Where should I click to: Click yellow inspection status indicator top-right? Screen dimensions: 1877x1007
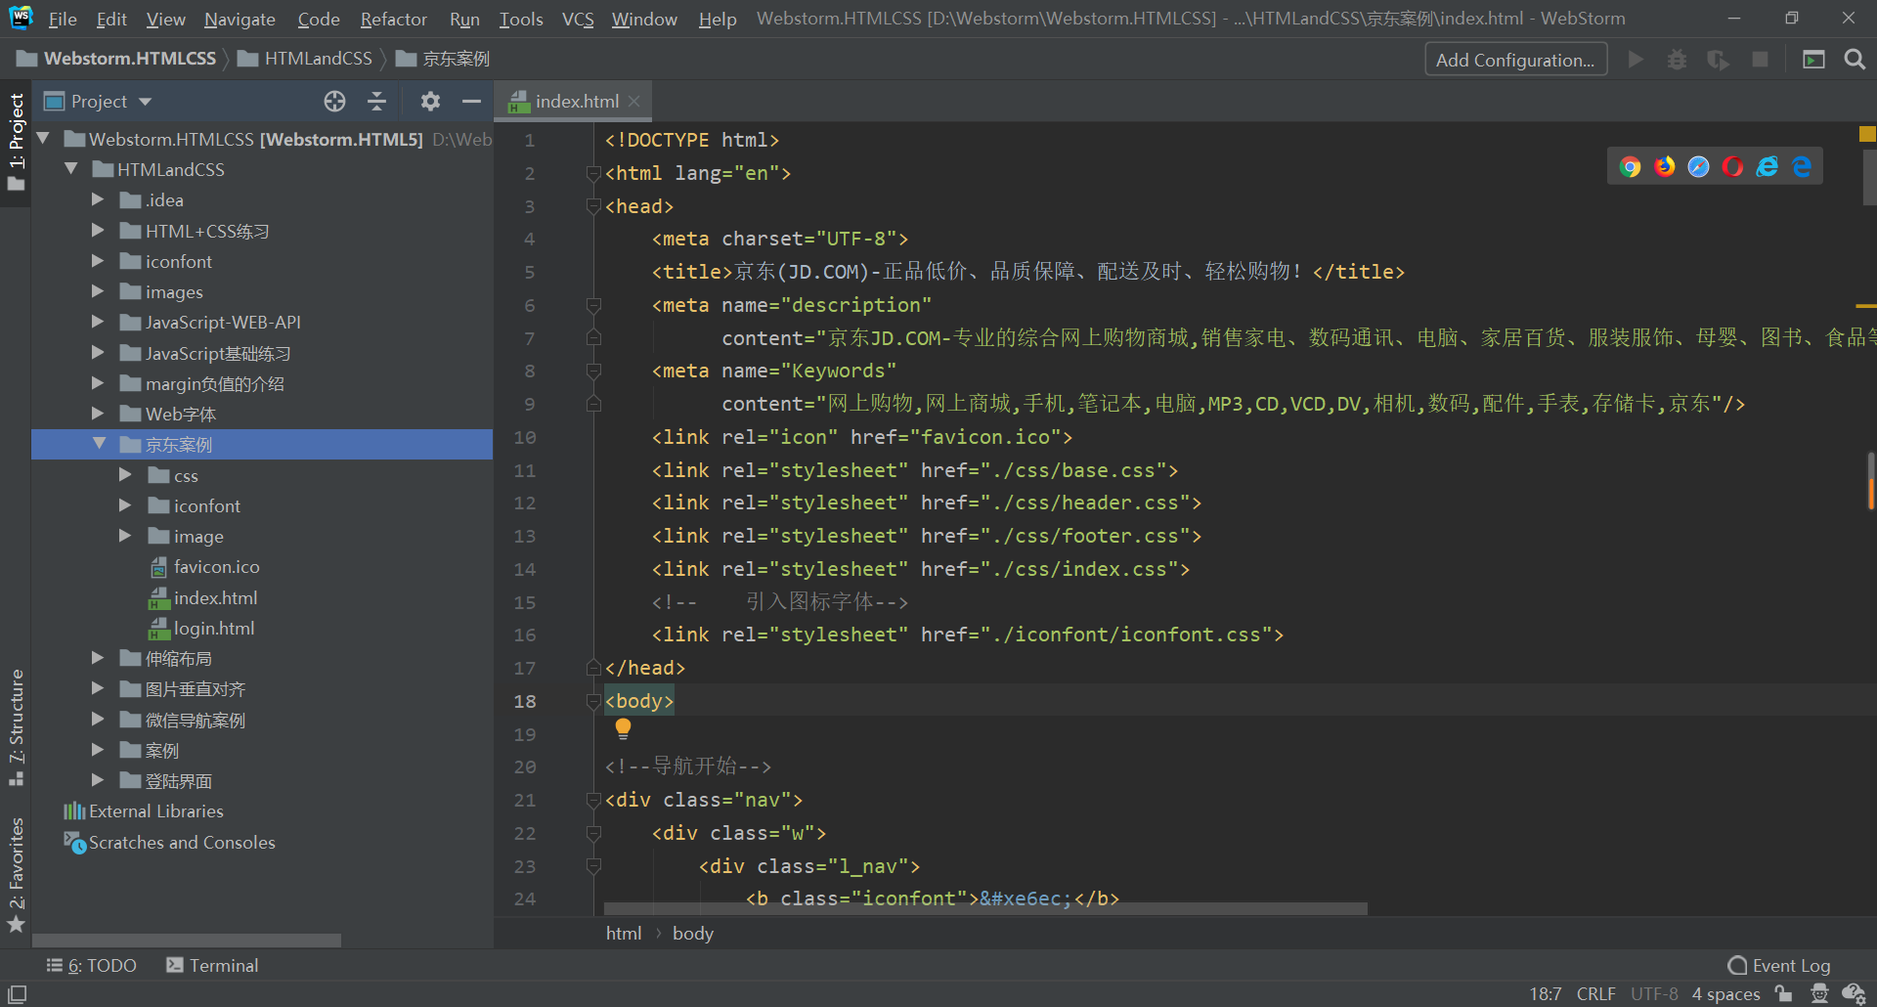pyautogui.click(x=1867, y=134)
